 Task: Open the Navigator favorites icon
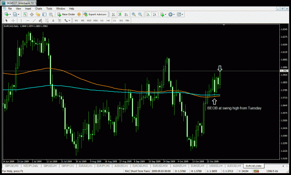[x=38, y=14]
